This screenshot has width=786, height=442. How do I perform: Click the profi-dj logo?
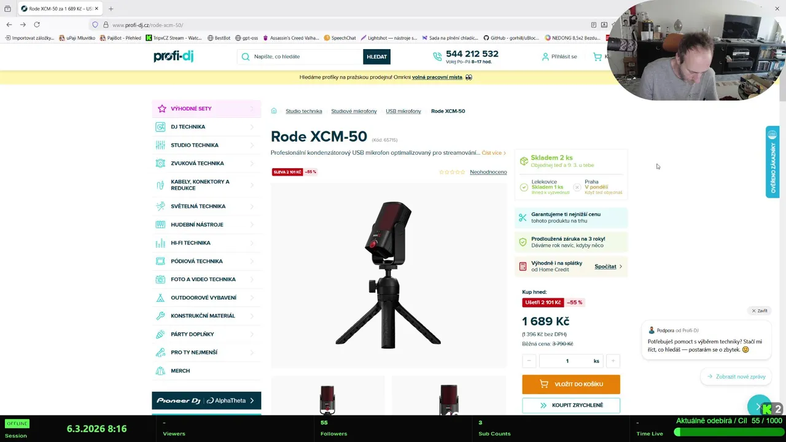coord(173,56)
